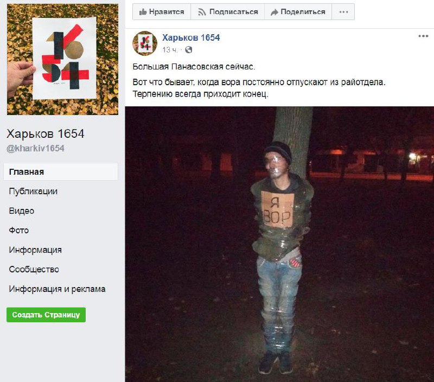Click the RSS icon on Подписаться
434x382 pixels.
tap(202, 12)
